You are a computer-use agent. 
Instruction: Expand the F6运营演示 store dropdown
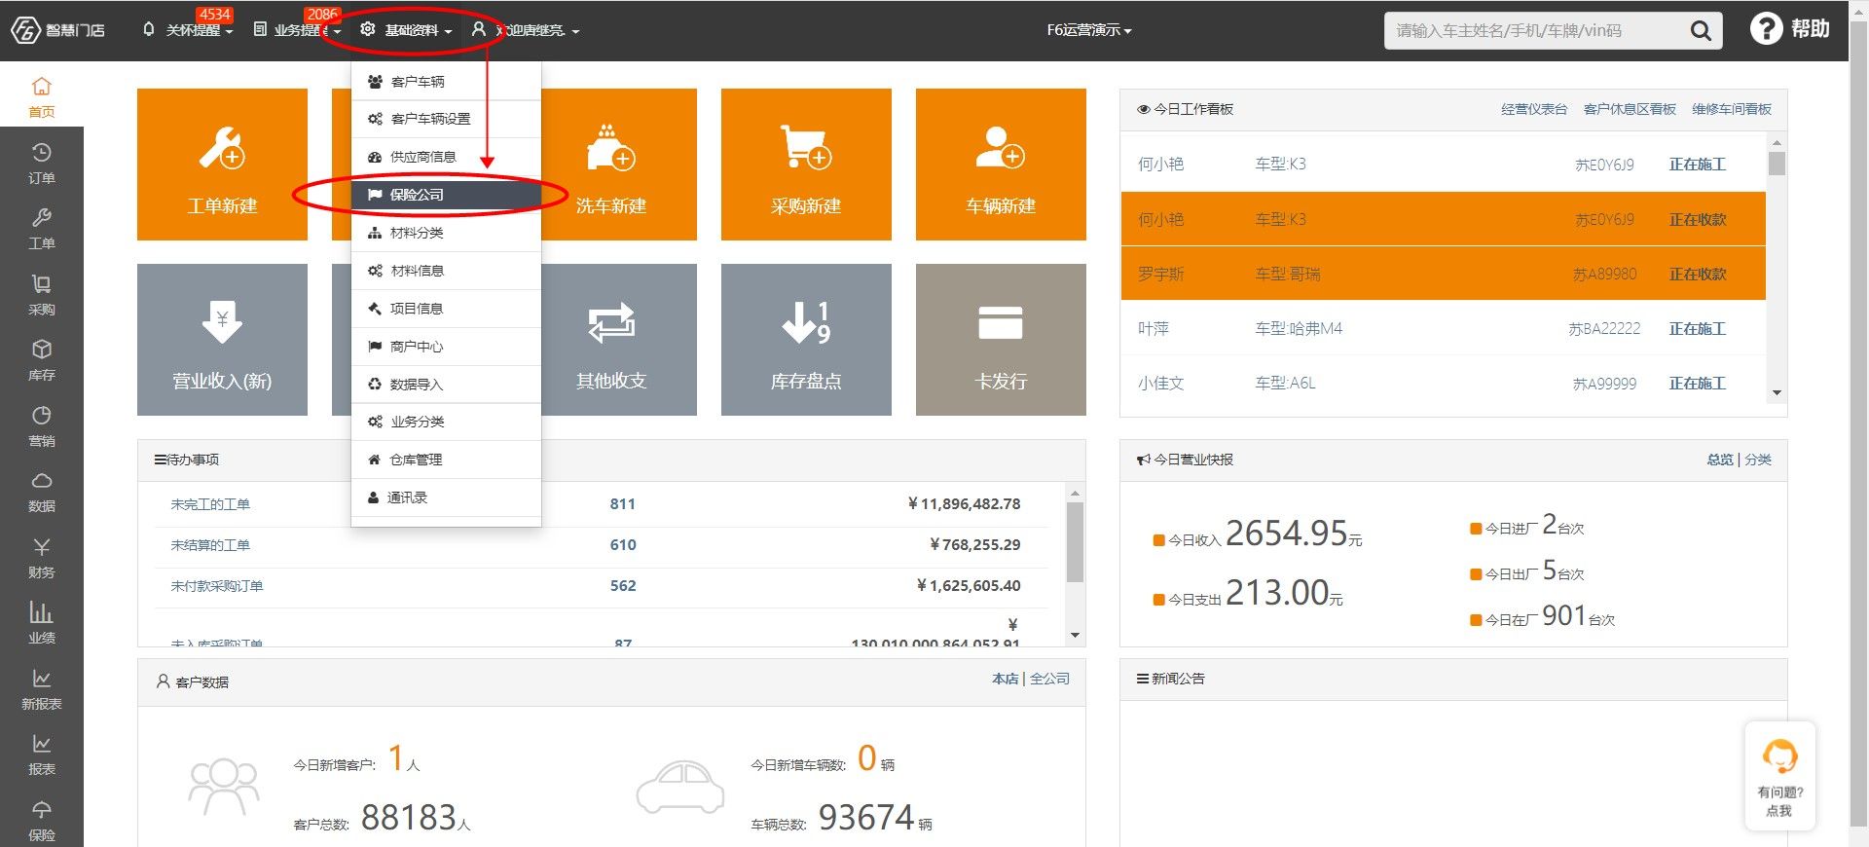tap(1089, 30)
